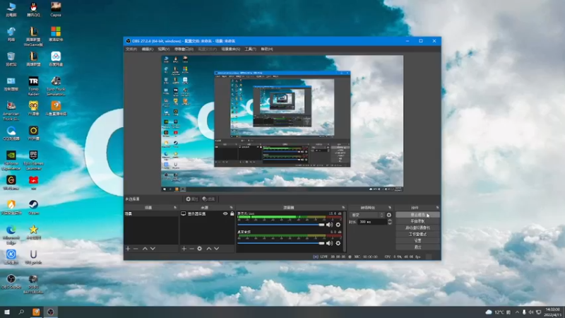565x318 pixels.
Task: Select the display capture source row
Action: (207, 214)
